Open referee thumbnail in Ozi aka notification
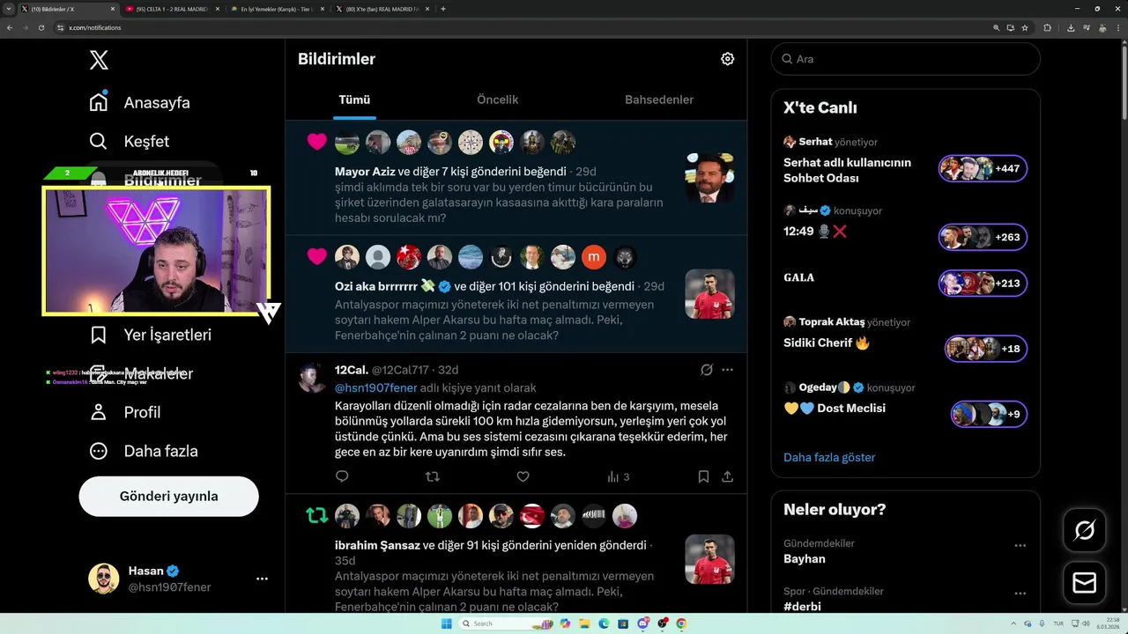This screenshot has height=634, width=1128. coord(709,294)
